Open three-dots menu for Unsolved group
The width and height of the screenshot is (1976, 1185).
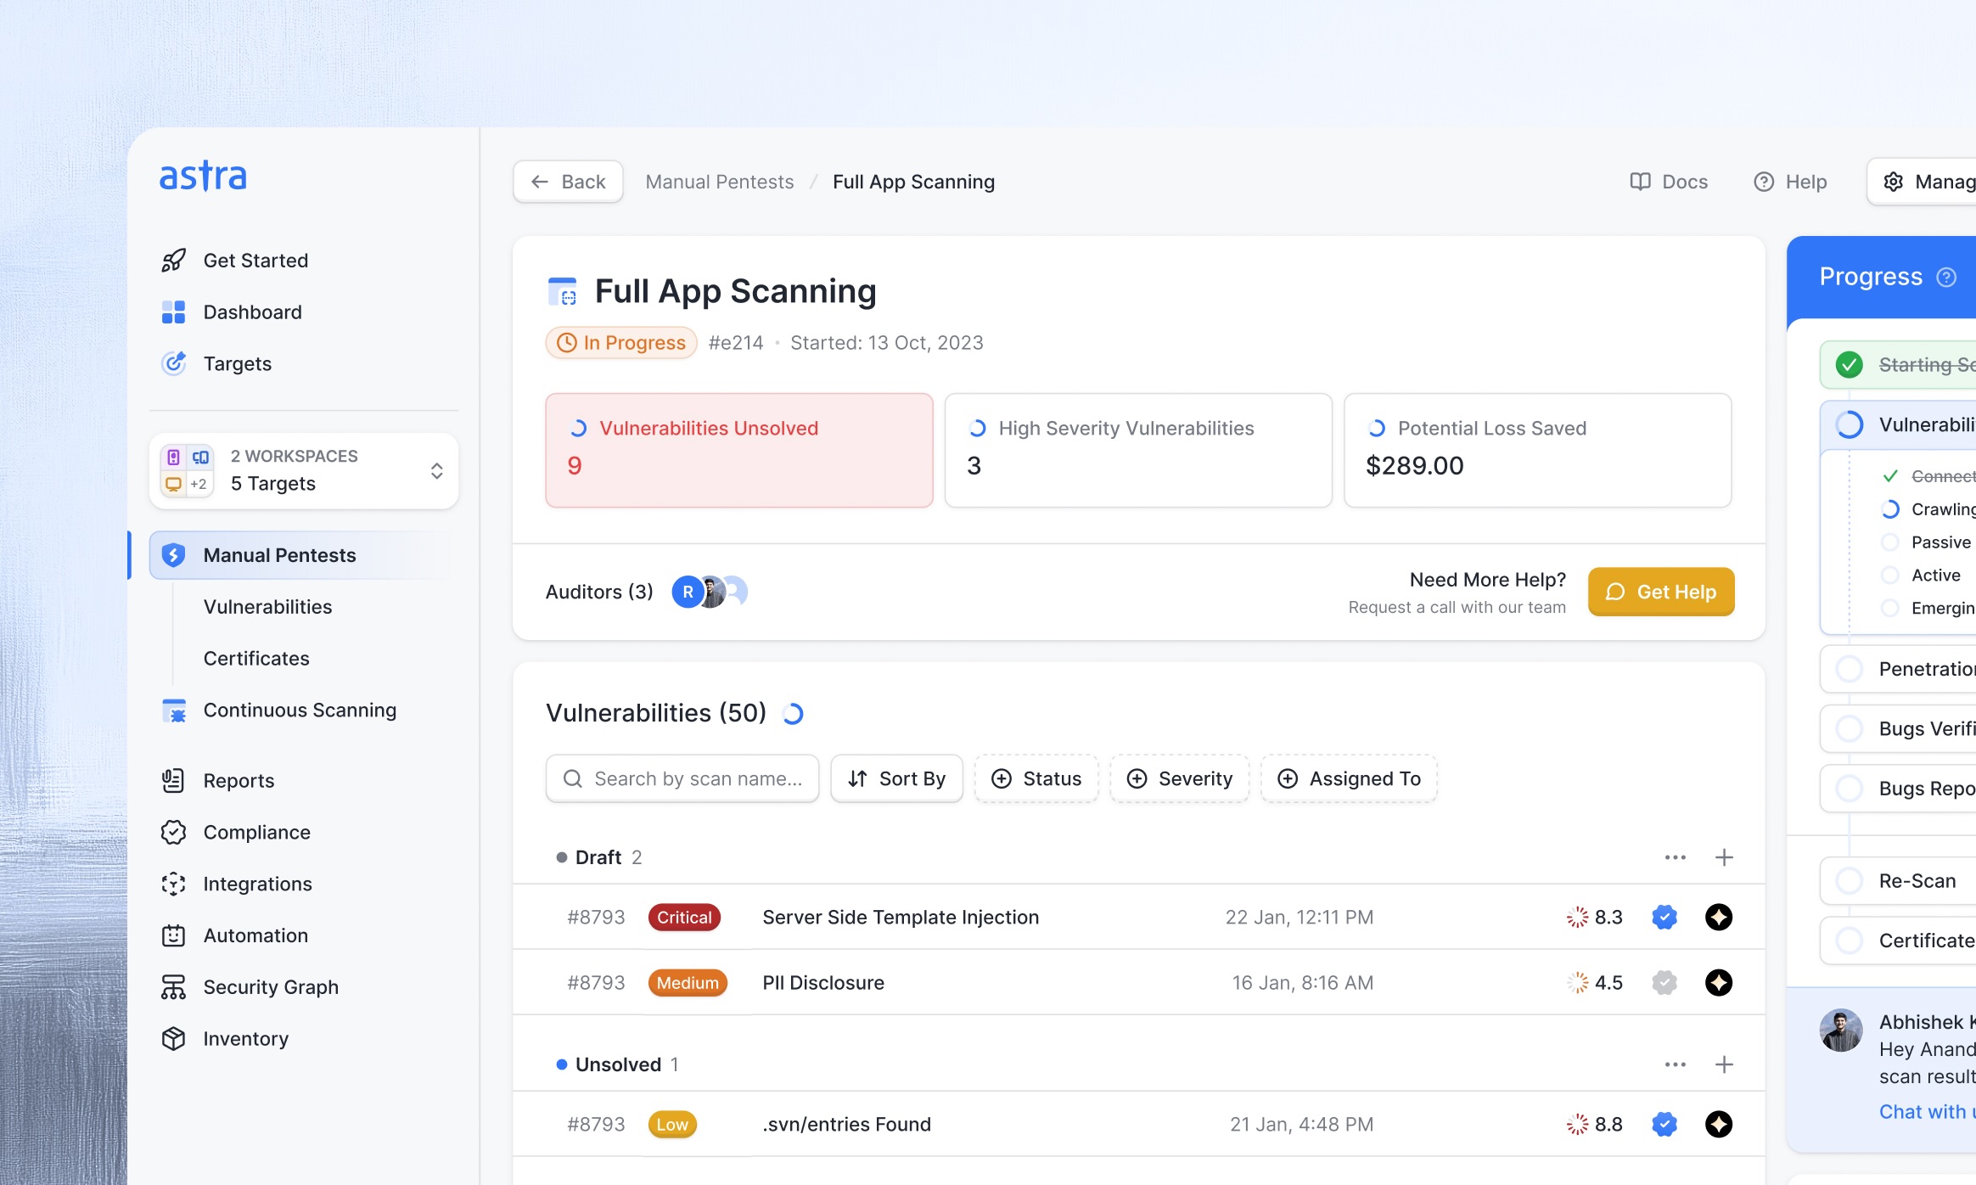click(x=1675, y=1064)
